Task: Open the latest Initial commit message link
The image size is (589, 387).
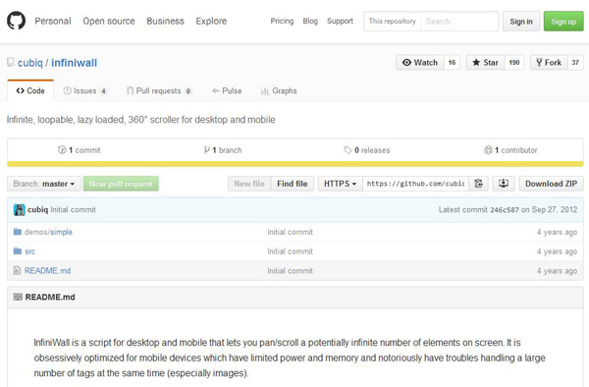Action: coord(74,209)
